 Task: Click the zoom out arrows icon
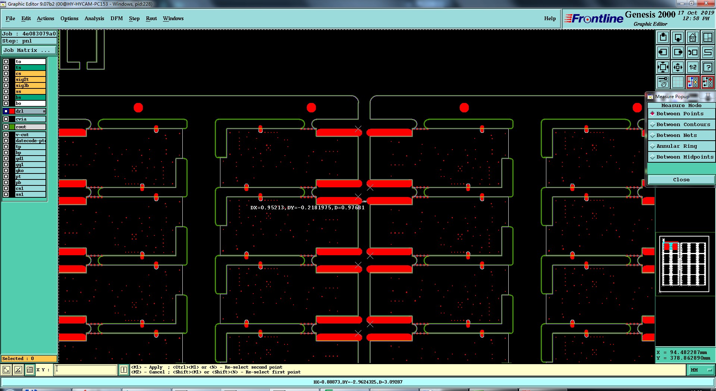(678, 67)
